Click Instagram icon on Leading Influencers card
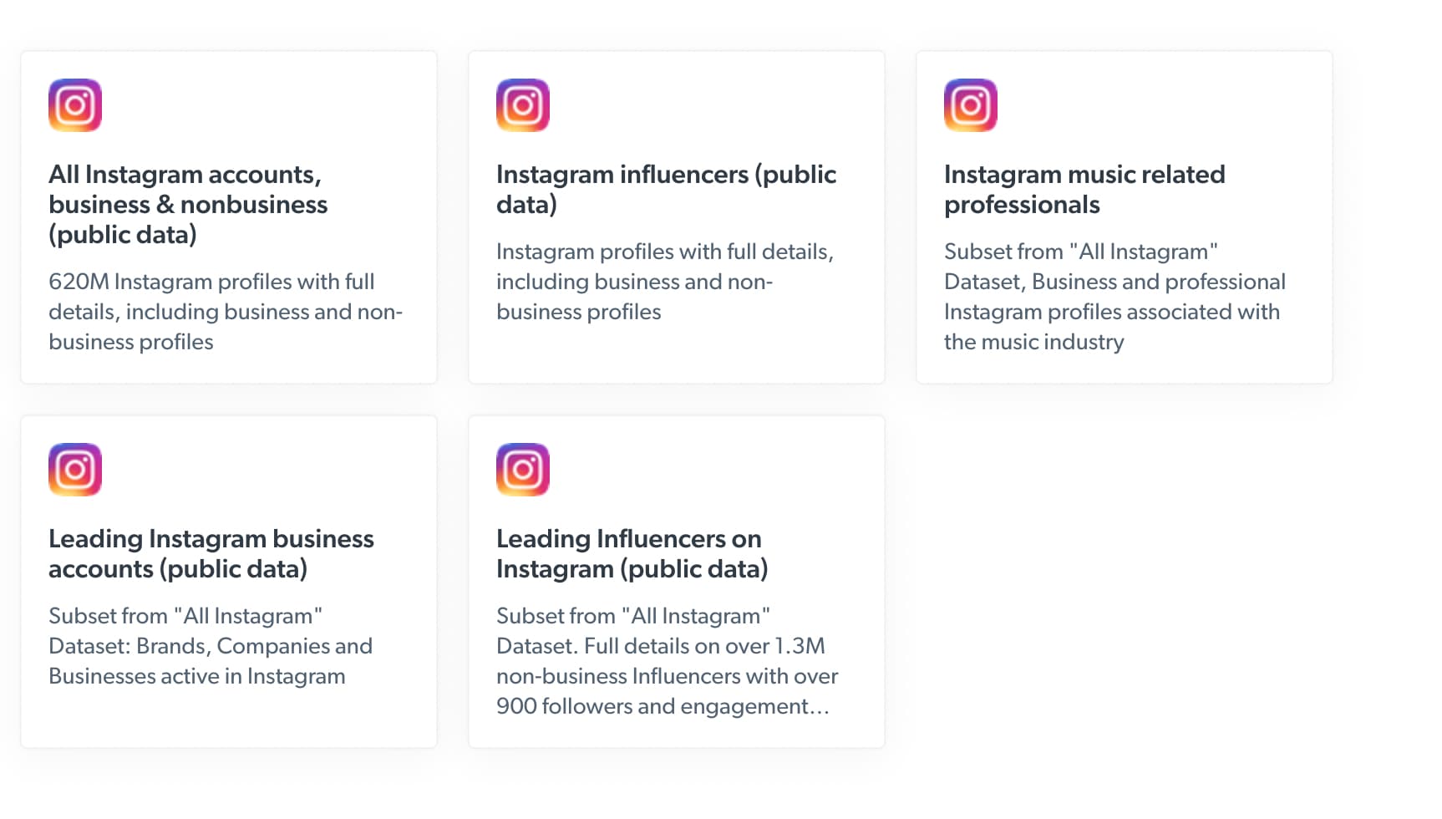 point(523,470)
